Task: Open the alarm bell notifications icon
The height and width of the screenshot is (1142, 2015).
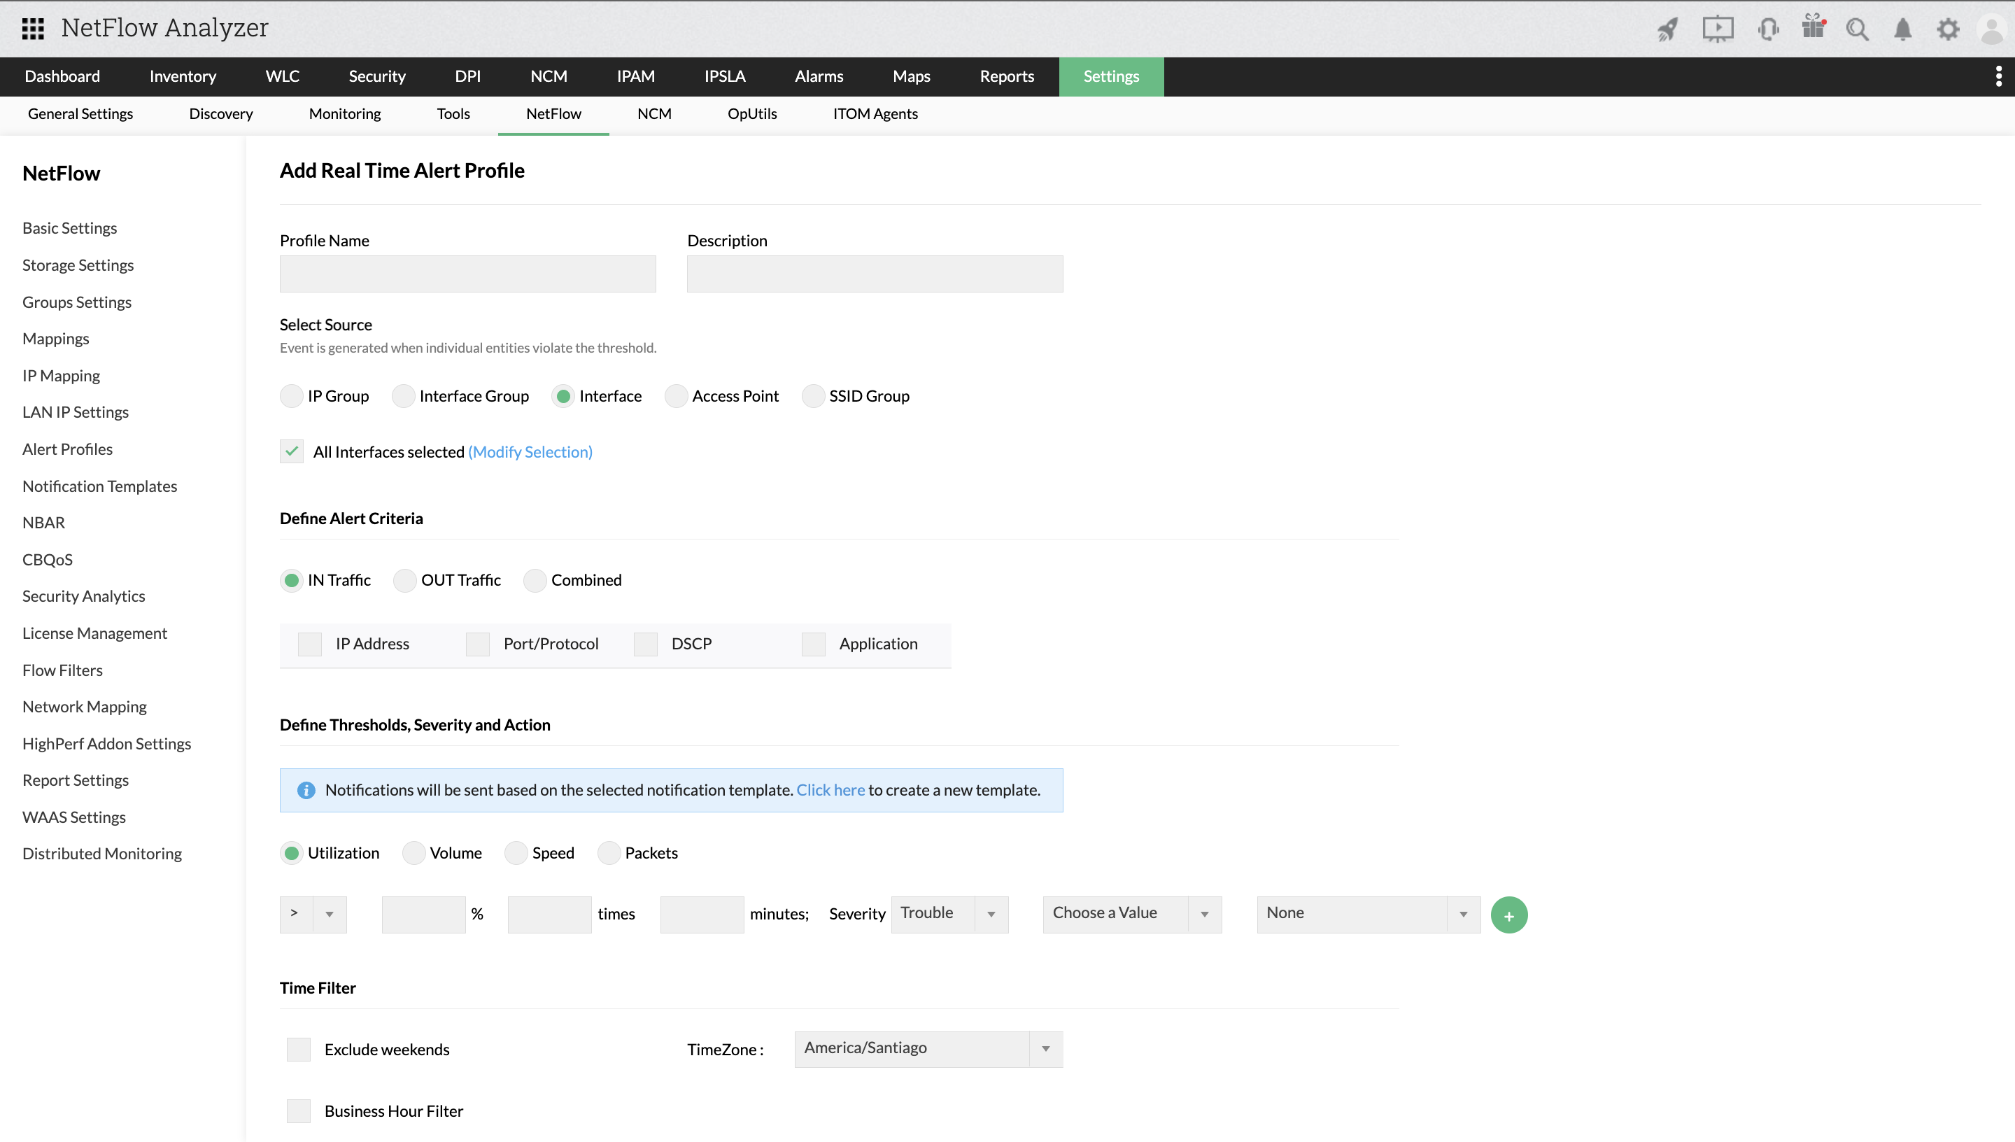Action: click(x=1903, y=29)
